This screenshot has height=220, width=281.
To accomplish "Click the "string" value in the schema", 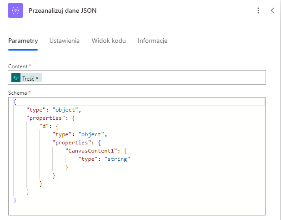I will [x=117, y=159].
